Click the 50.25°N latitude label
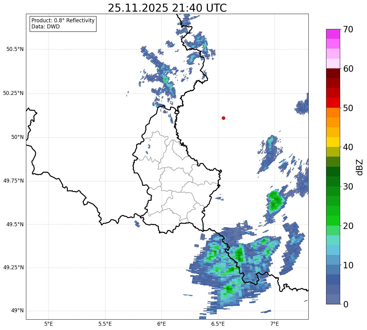Viewport: 367px width, 330px height. [13, 93]
